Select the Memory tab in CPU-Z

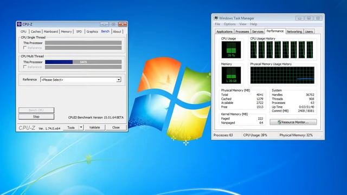coord(66,31)
